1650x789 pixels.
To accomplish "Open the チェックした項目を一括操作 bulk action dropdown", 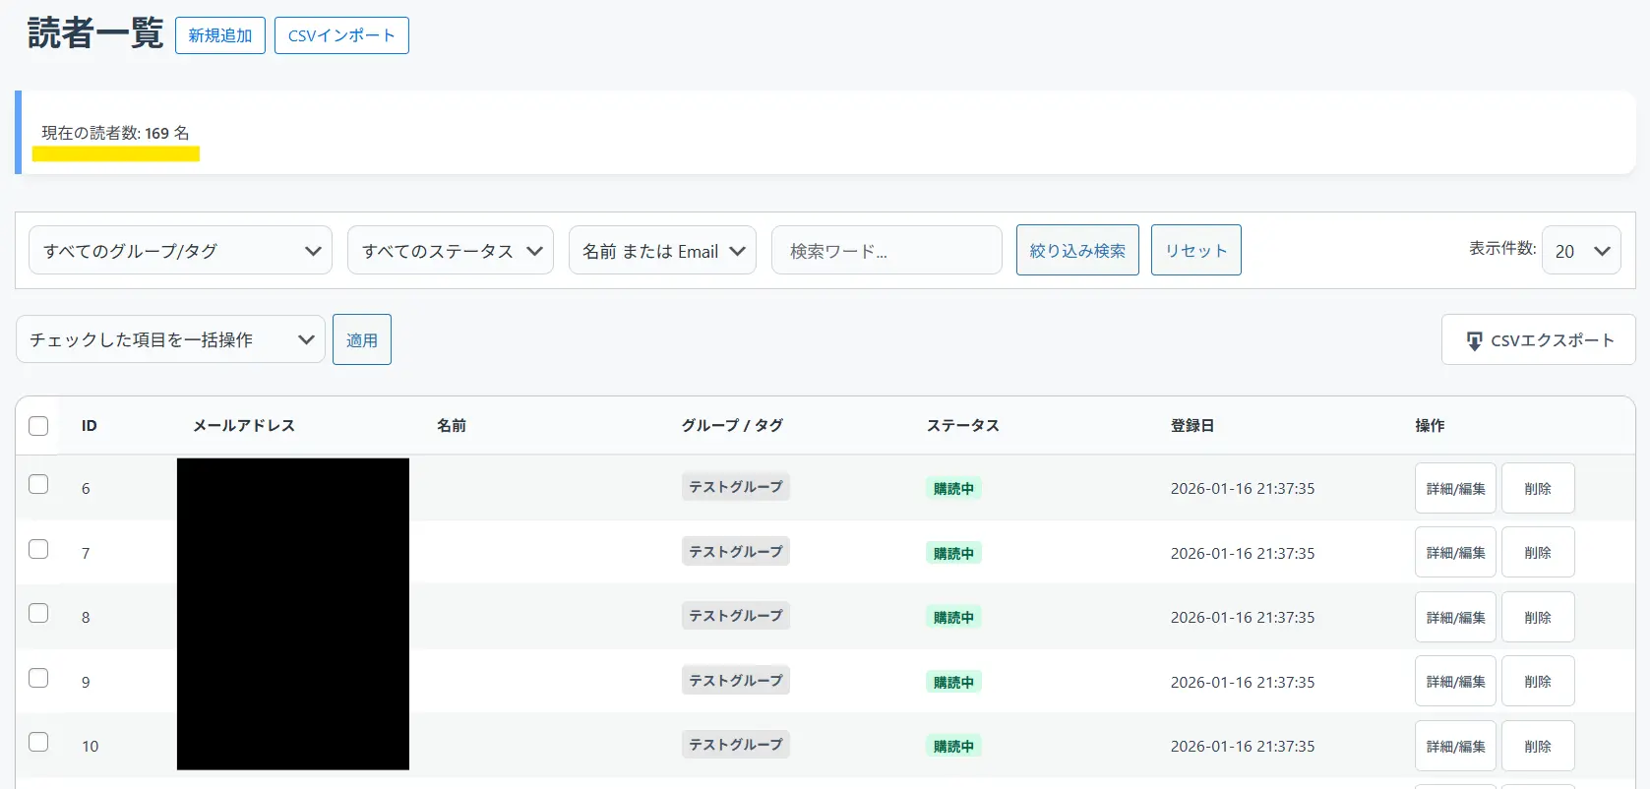I will [x=170, y=339].
